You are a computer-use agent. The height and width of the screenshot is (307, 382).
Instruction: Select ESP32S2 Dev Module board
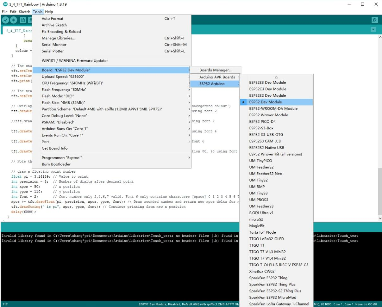point(276,95)
